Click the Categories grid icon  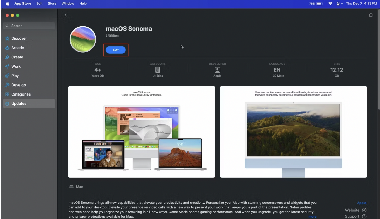7,94
